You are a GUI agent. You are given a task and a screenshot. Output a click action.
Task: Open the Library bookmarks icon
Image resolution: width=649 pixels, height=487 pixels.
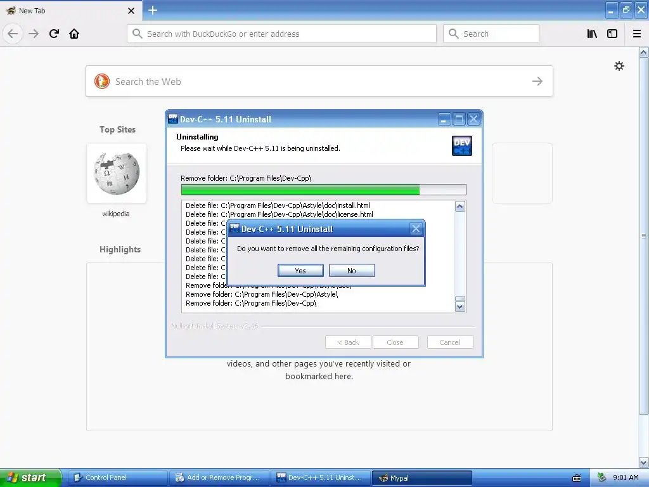(x=592, y=34)
